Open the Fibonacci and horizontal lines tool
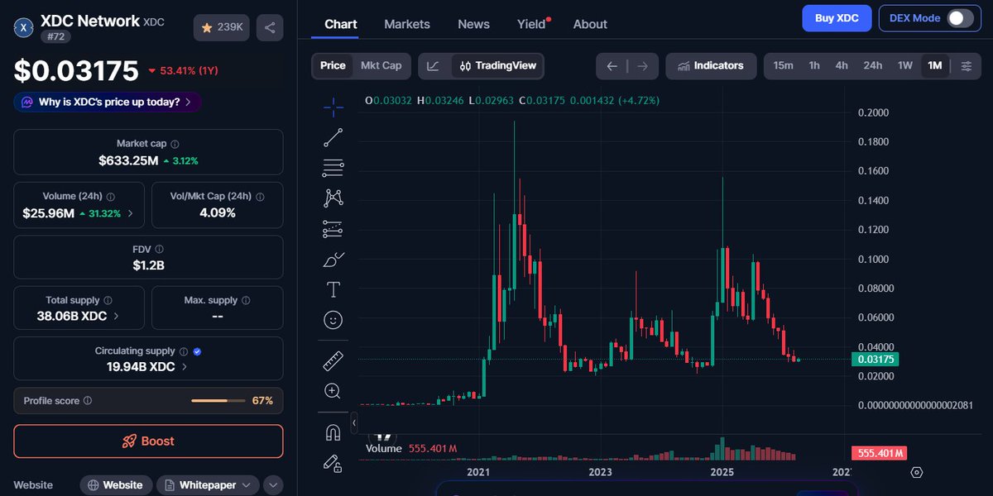This screenshot has height=496, width=993. (333, 168)
